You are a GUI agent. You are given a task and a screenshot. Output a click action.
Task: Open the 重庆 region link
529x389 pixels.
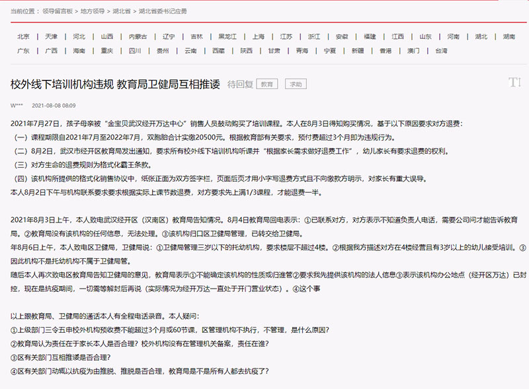(107, 51)
